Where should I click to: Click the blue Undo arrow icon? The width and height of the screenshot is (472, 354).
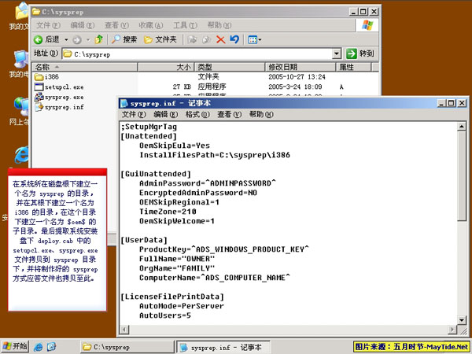pos(234,39)
